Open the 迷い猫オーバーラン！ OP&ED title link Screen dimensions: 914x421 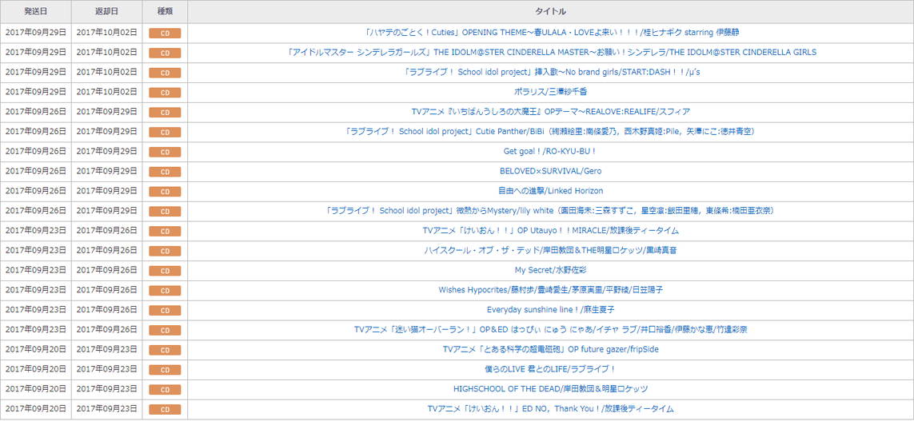click(x=550, y=330)
